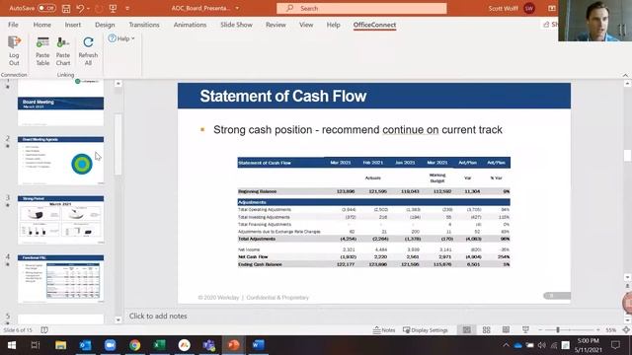Switch to the View tab
This screenshot has width=632, height=355.
coord(306,25)
